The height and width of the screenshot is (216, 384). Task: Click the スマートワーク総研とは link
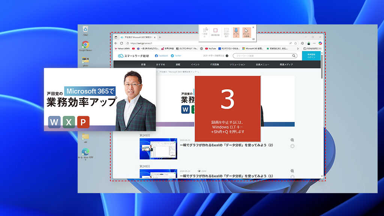[216, 56]
